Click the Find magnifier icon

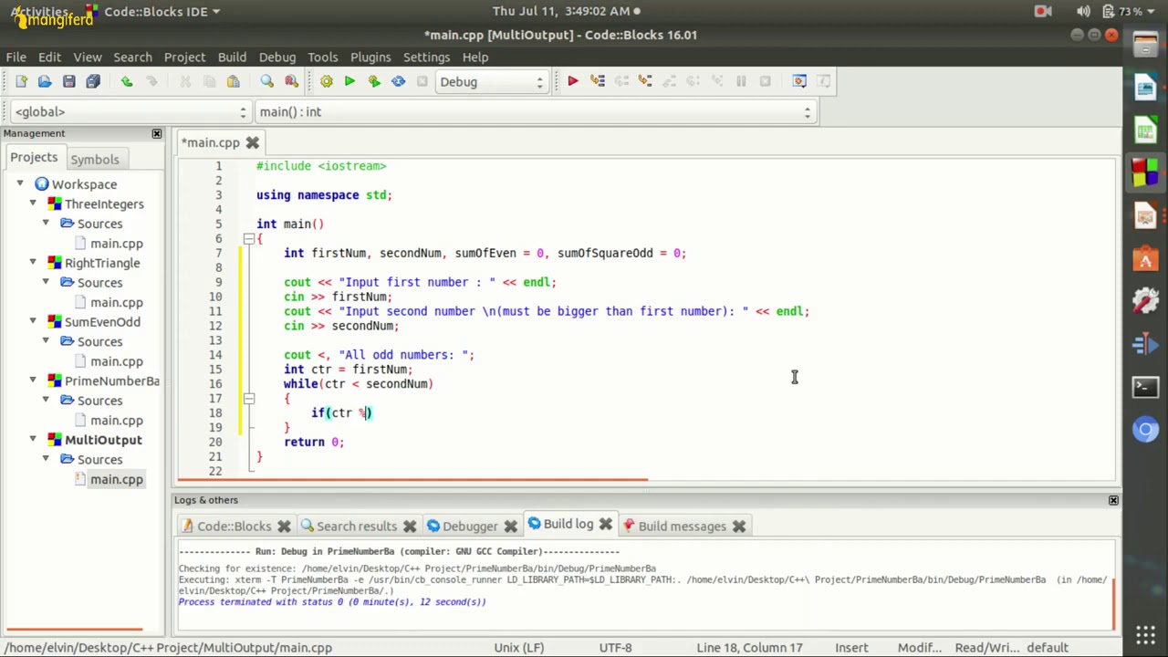(266, 81)
